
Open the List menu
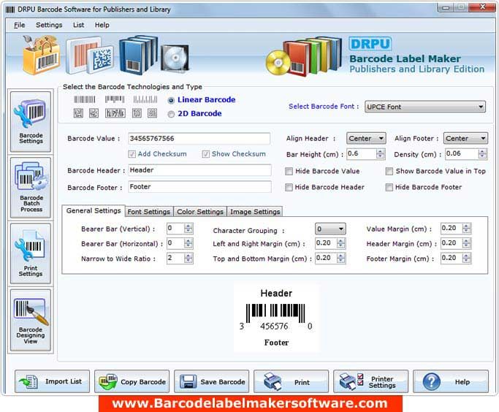[78, 25]
